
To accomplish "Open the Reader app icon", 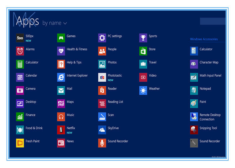I will tap(102, 90).
